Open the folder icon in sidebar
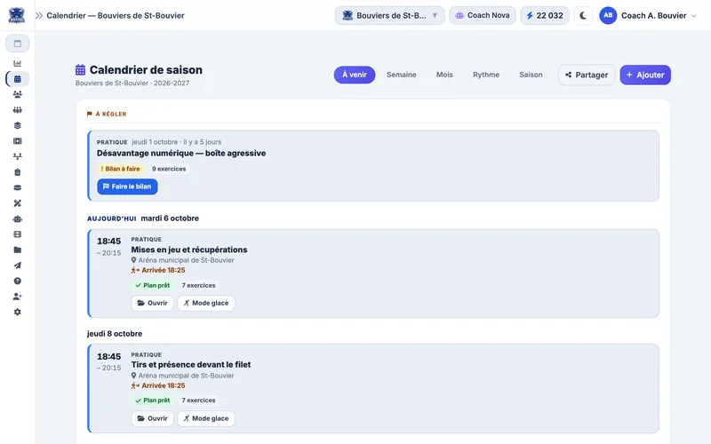This screenshot has height=444, width=711. pyautogui.click(x=17, y=250)
